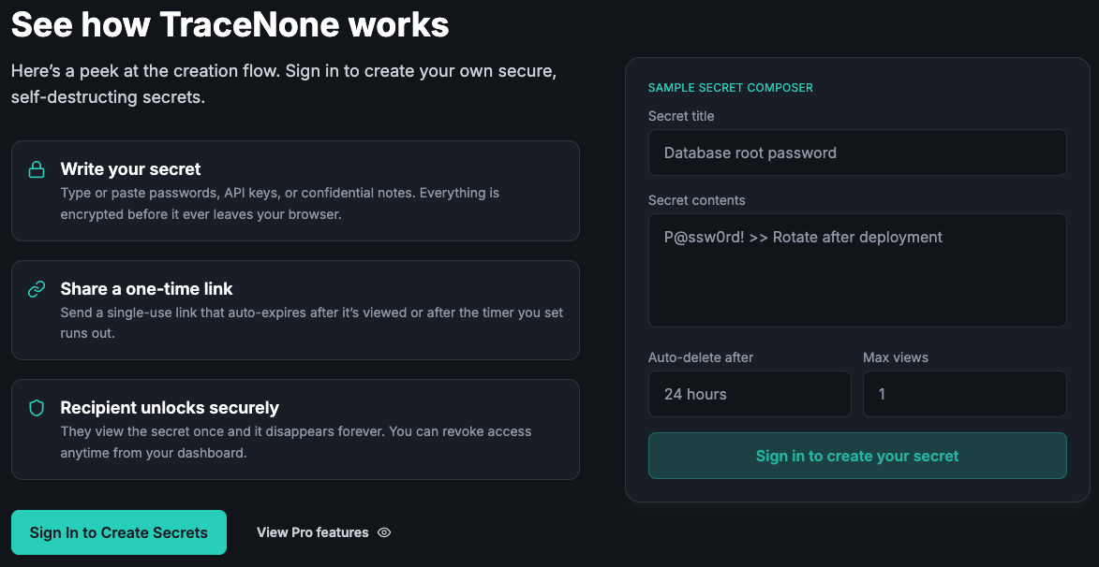Select the Max views field showing 1
This screenshot has width=1099, height=567.
coord(964,394)
